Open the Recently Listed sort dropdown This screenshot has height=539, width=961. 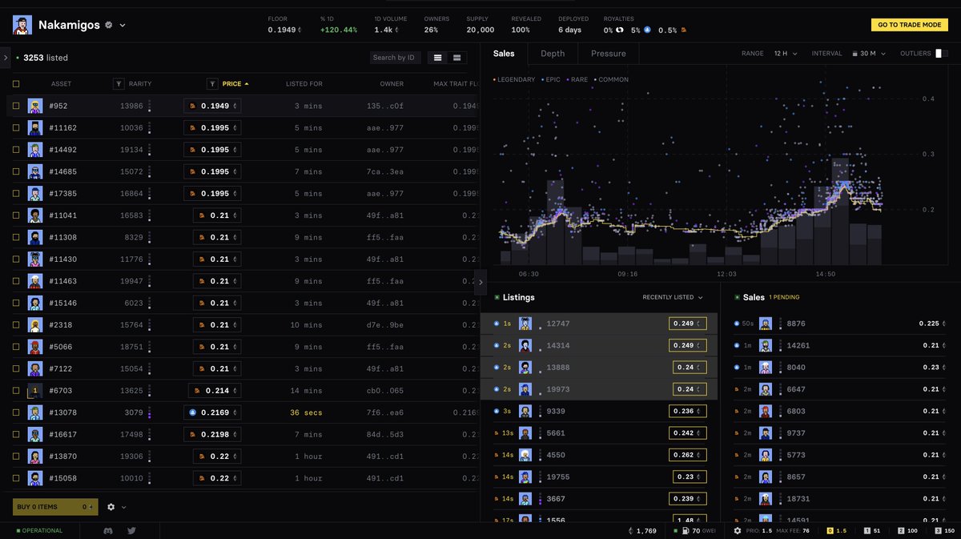[x=672, y=297]
